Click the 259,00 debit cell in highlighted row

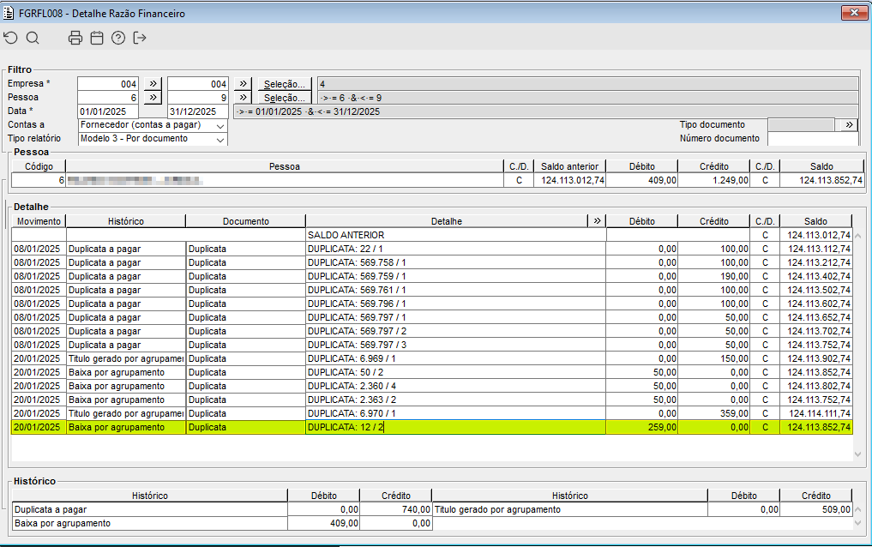641,427
